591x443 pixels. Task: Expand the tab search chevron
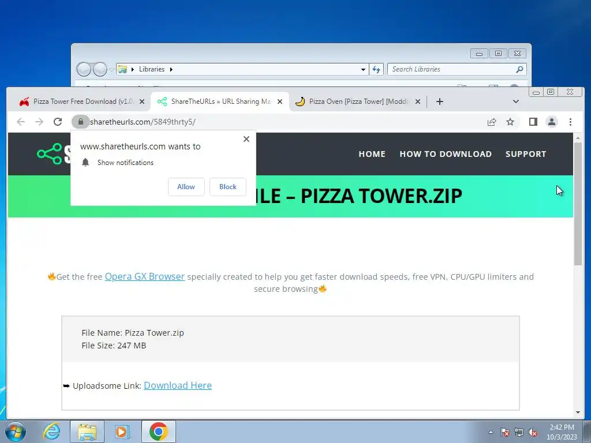click(x=516, y=102)
